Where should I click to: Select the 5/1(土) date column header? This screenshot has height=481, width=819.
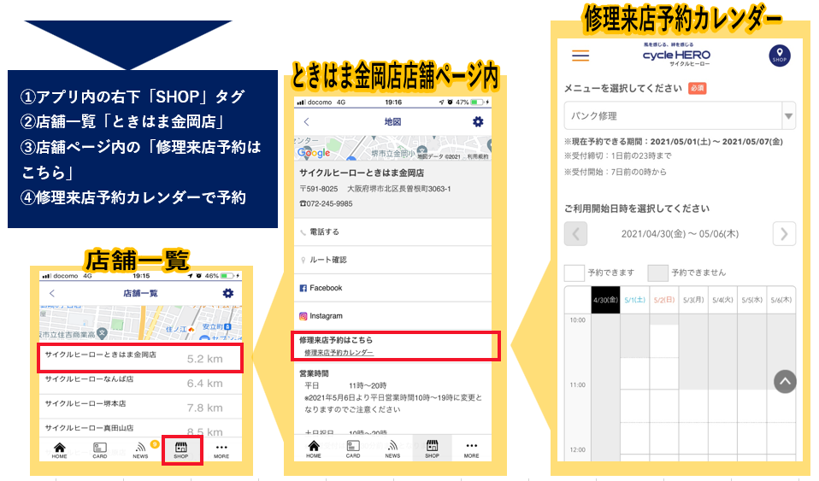634,300
